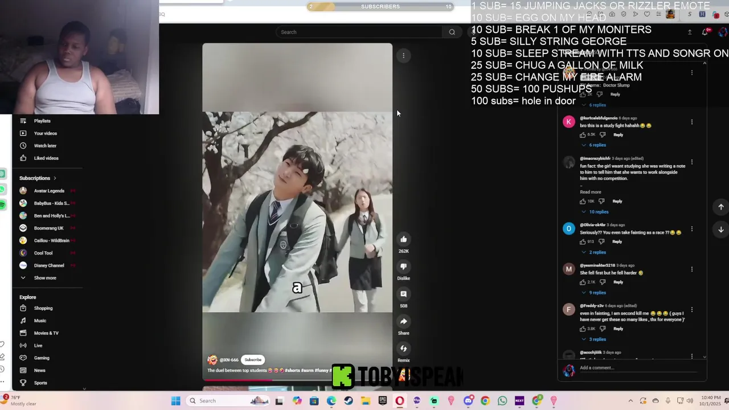Dislike the @Freddy-z3v comment
The height and width of the screenshot is (410, 729).
coord(603,329)
